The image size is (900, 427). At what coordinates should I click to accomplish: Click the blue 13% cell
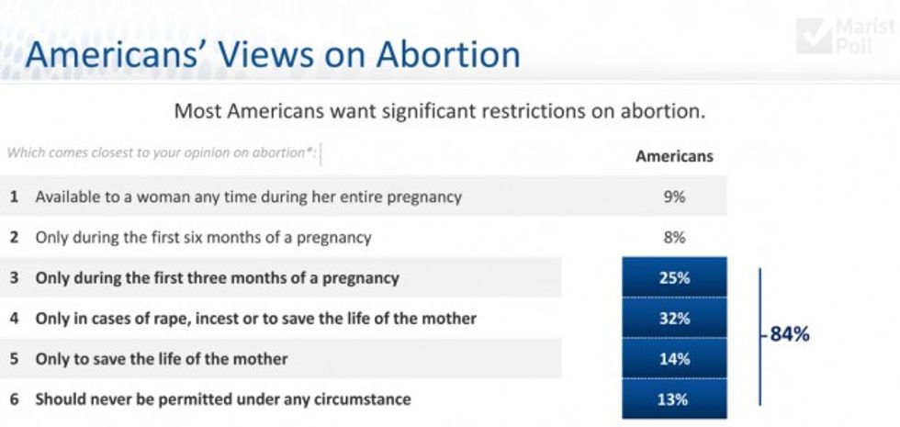tap(674, 399)
